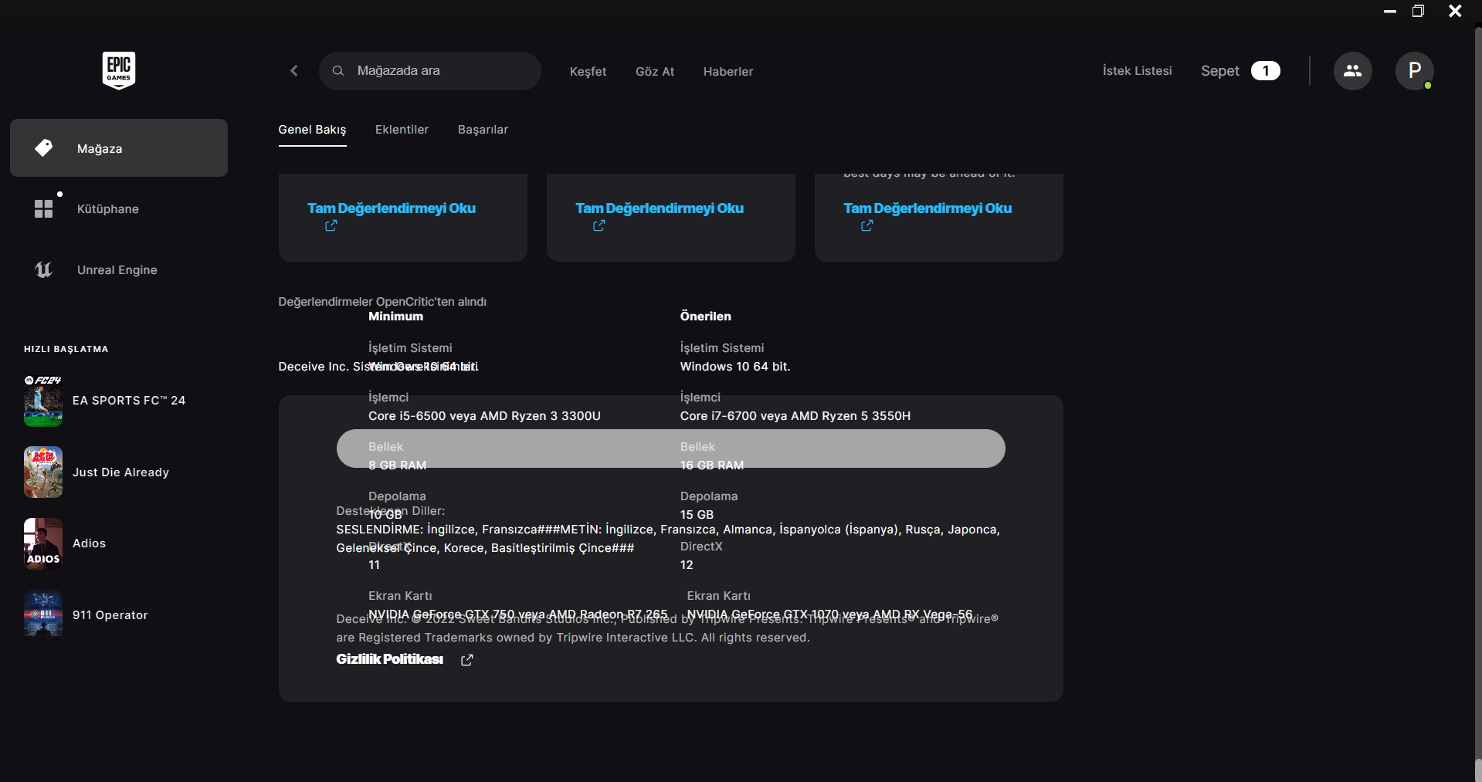Screen dimensions: 1482x782
Task: Go back with the left chevron arrow
Action: [x=294, y=71]
